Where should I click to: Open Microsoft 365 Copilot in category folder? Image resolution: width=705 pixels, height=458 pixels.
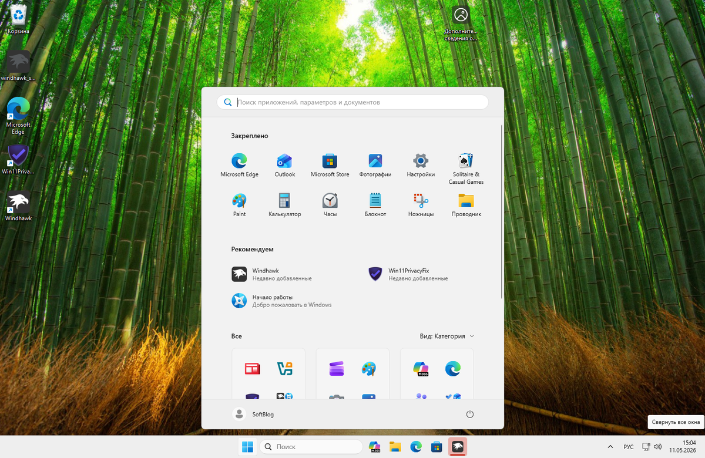click(x=421, y=369)
